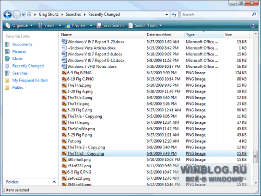Click inside the Search input box
Image resolution: width=261 pixels, height=196 pixels.
pyautogui.click(x=216, y=15)
